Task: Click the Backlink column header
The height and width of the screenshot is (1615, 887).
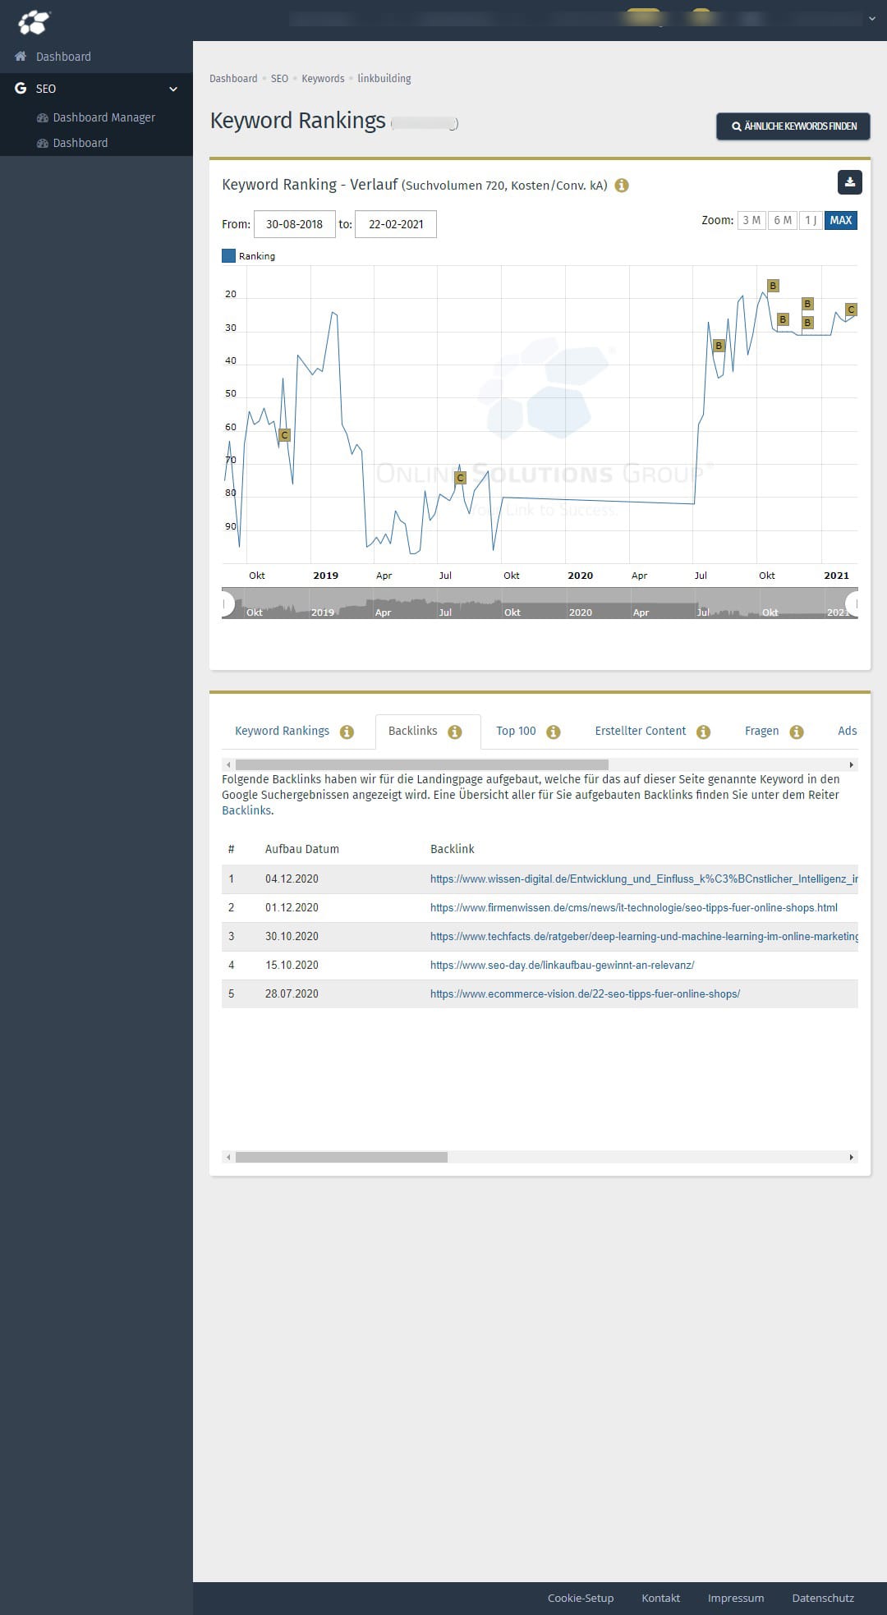Action: [453, 850]
